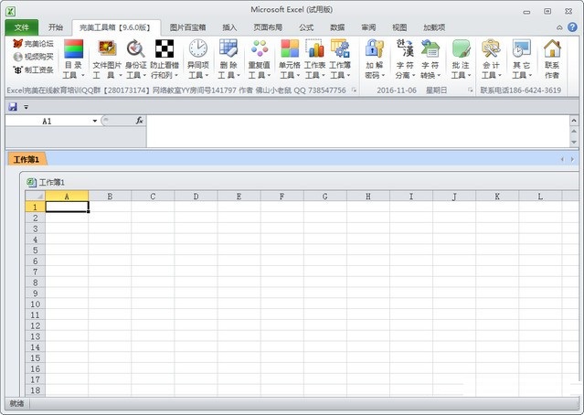584x415 pixels.
Task: Open the 字符转换 character convert tool
Action: (x=430, y=59)
